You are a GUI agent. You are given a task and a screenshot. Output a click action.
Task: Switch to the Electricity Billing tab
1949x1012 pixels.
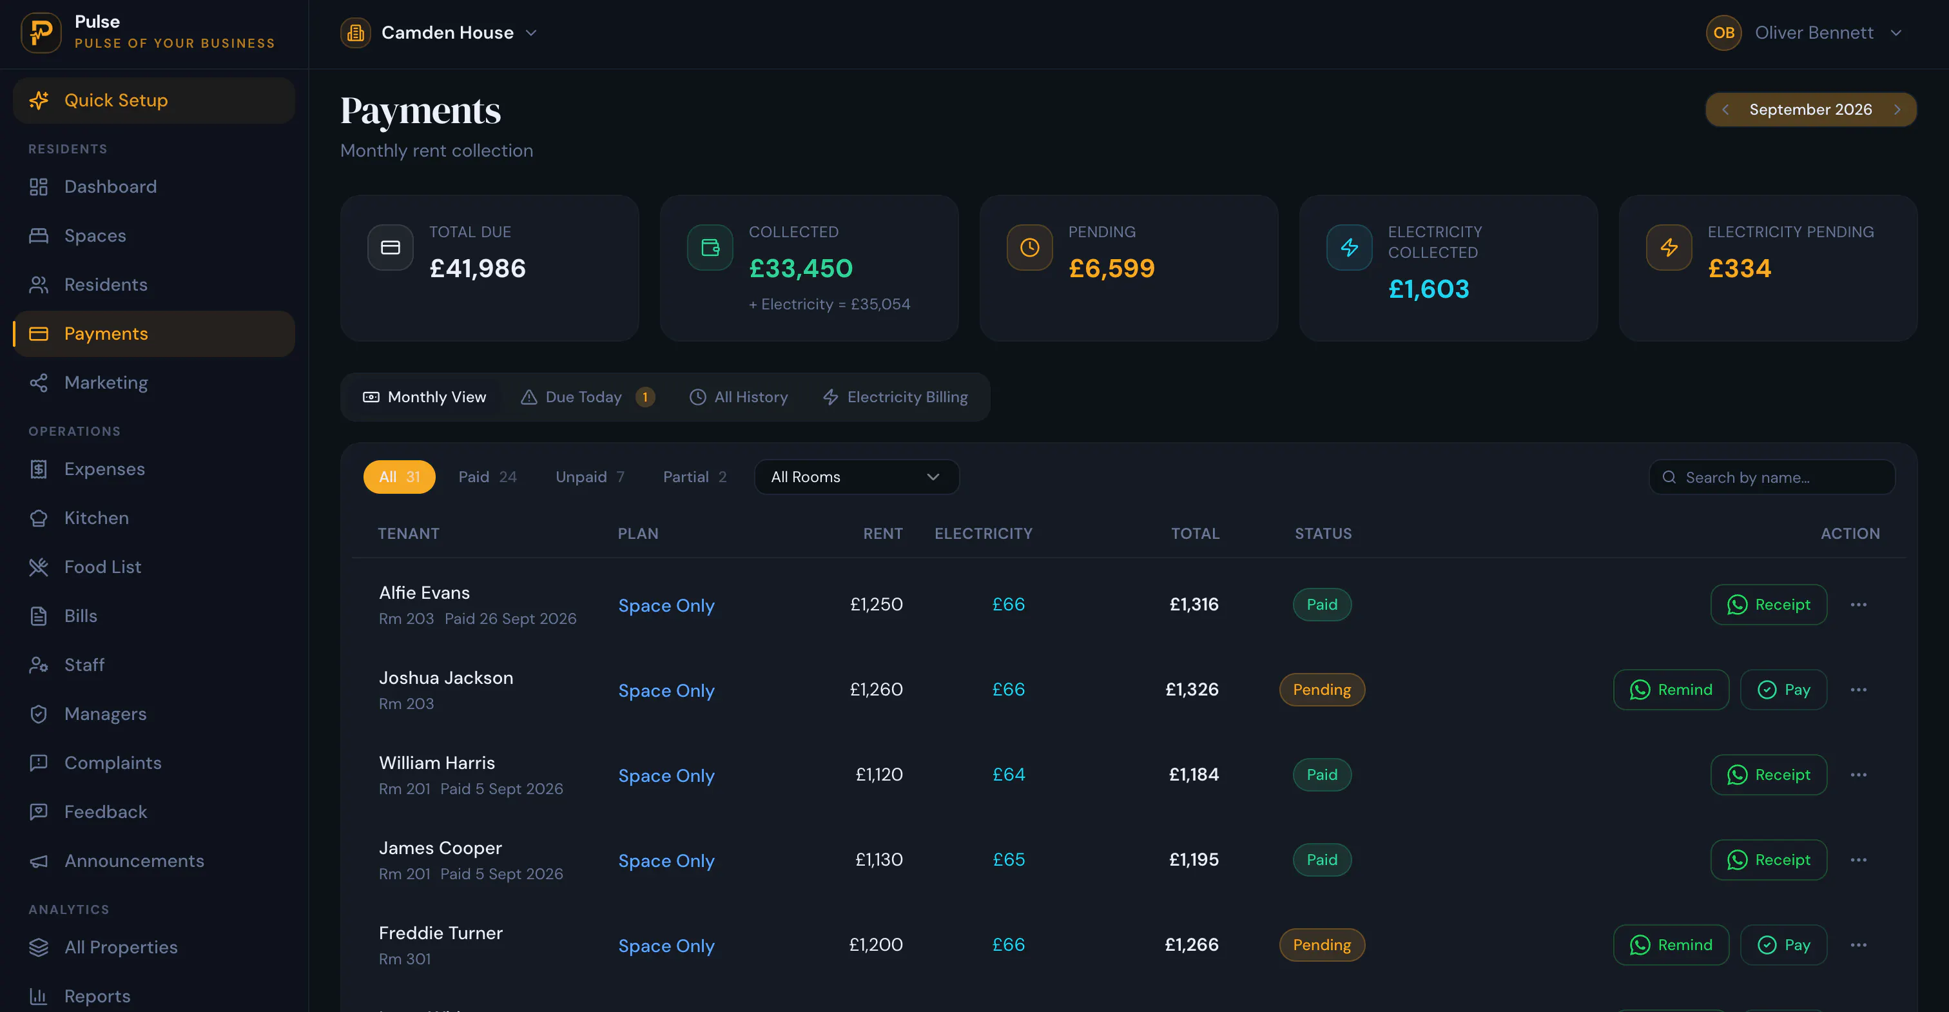(895, 397)
